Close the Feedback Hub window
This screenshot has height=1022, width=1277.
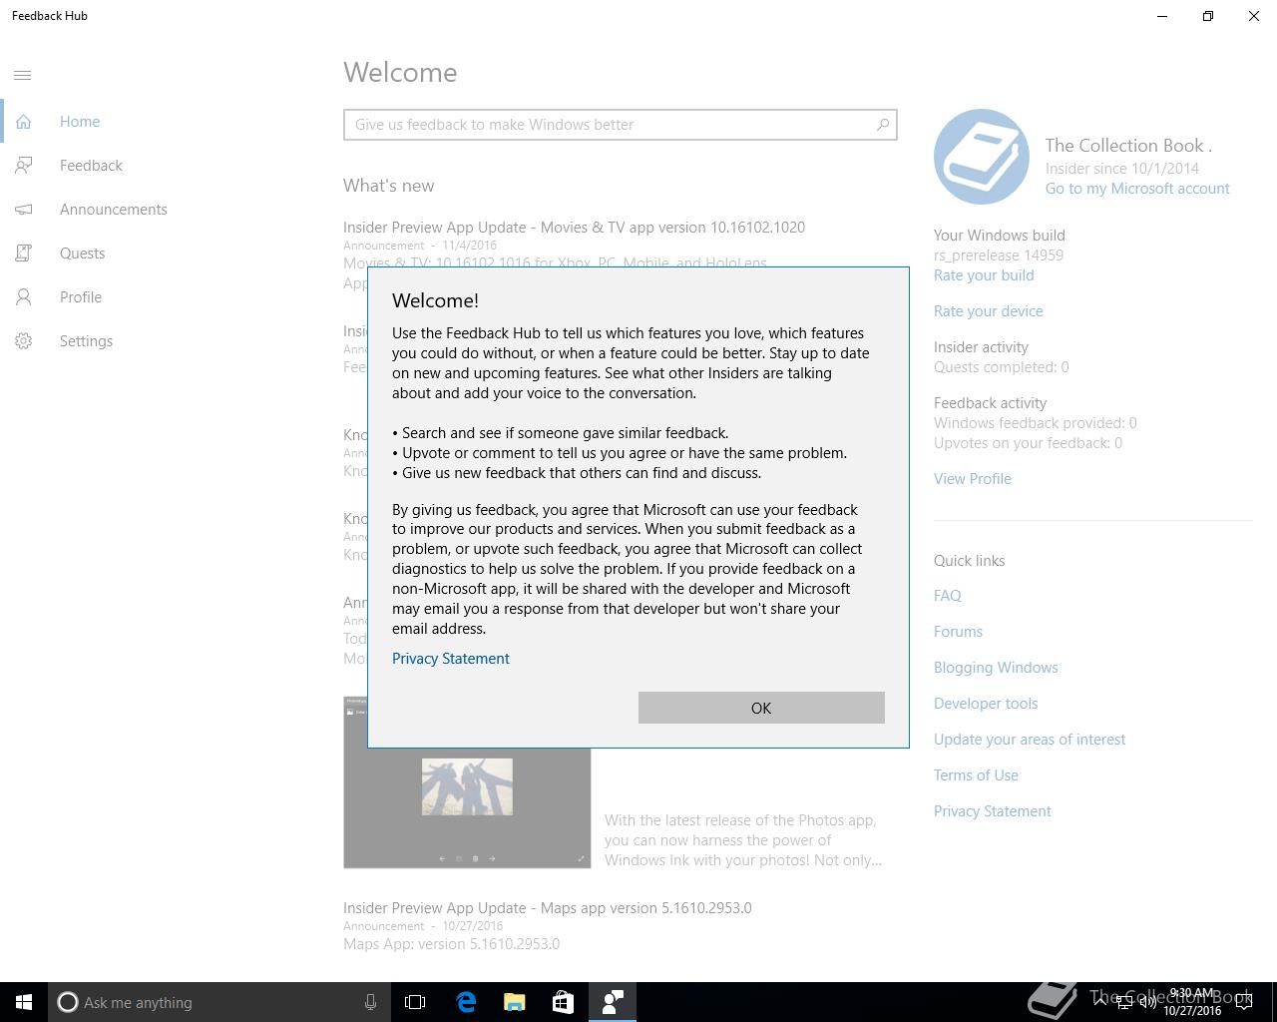pyautogui.click(x=1254, y=16)
